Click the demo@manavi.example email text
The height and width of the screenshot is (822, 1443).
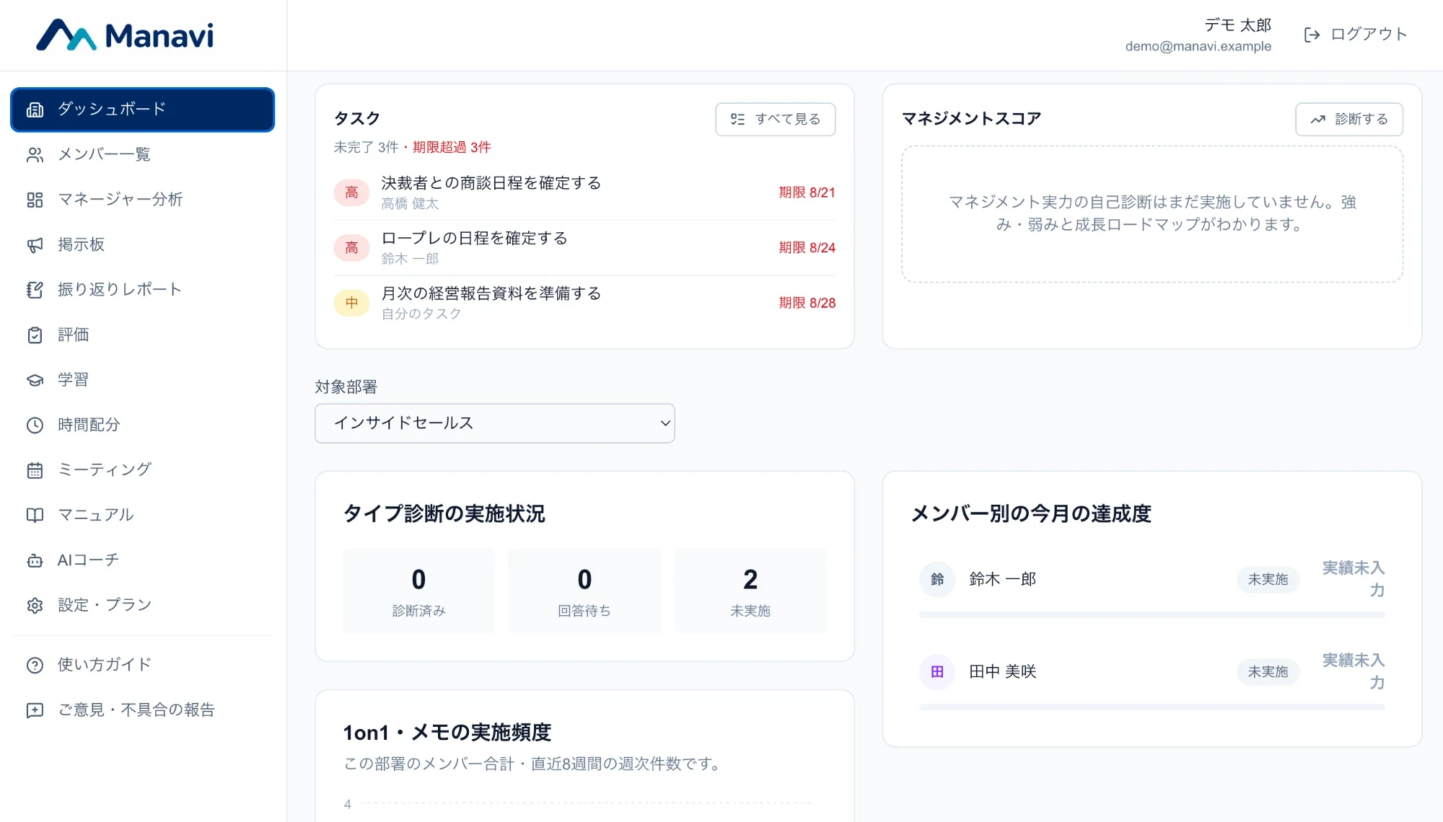pos(1198,46)
